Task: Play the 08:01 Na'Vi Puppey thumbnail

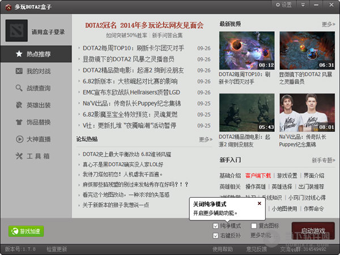Action: tap(307, 113)
